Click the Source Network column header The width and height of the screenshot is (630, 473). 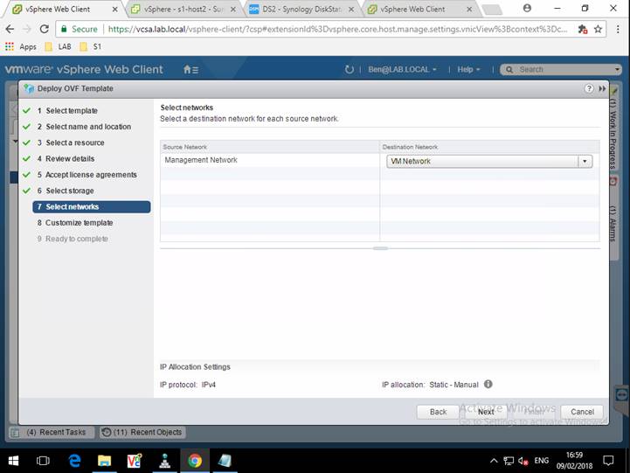pyautogui.click(x=270, y=147)
